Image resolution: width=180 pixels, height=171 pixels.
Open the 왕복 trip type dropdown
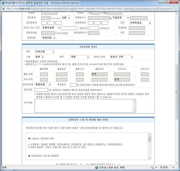(x=39, y=57)
